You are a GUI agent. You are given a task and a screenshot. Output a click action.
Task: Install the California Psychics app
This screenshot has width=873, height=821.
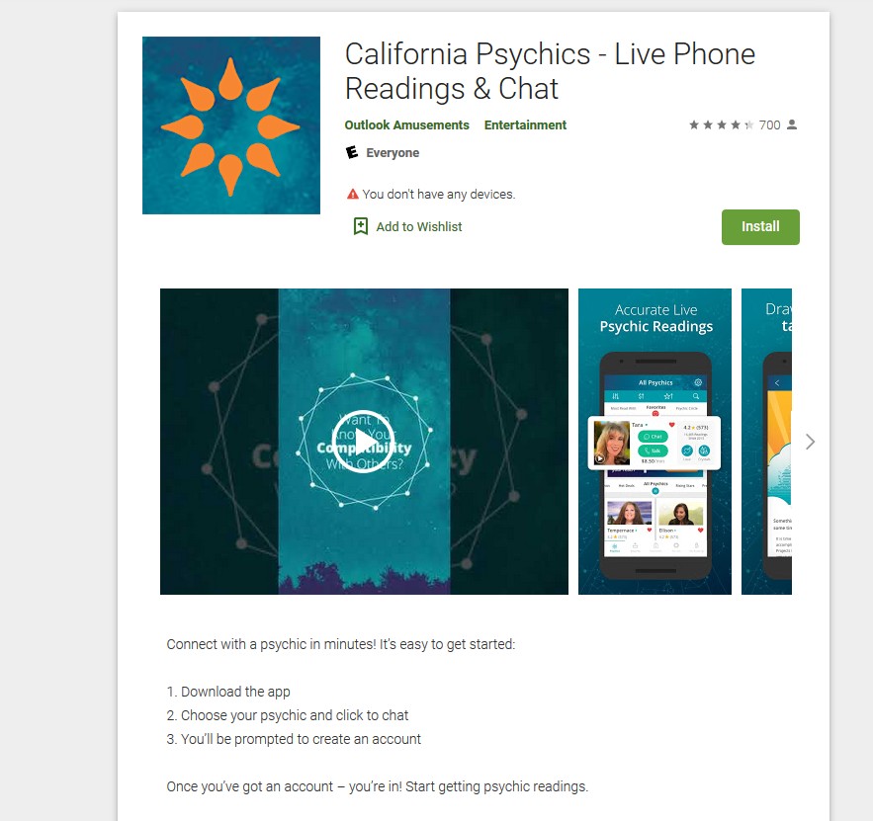[760, 227]
